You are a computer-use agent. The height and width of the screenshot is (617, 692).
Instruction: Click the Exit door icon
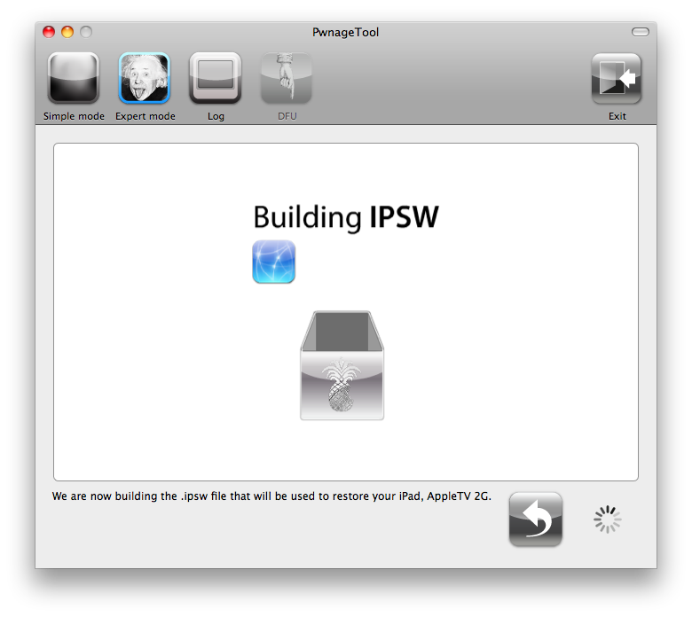click(617, 79)
